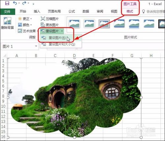Click the Undo arrow icon

15,3
